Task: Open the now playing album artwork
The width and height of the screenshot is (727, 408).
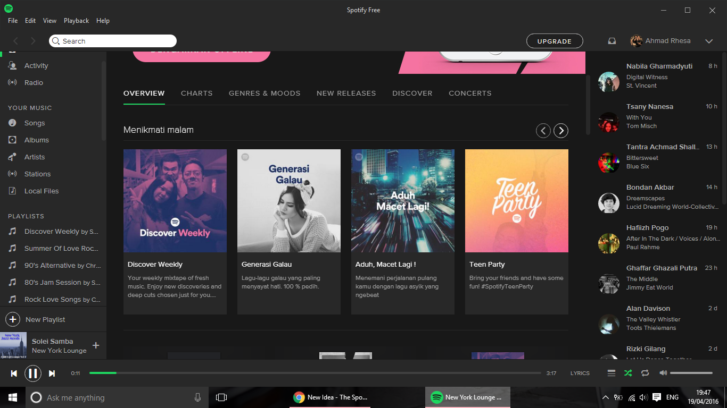Action: pos(13,346)
